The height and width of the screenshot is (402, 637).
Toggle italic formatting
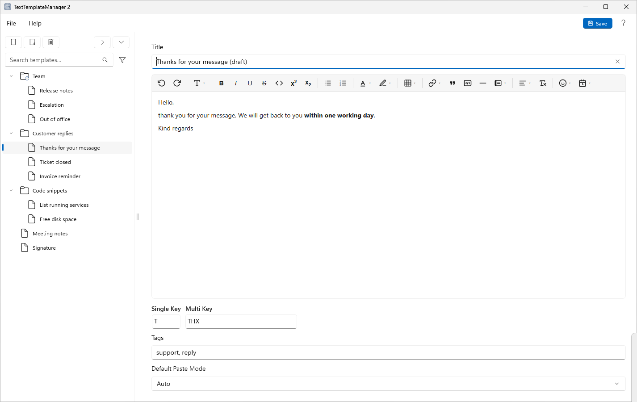[236, 83]
